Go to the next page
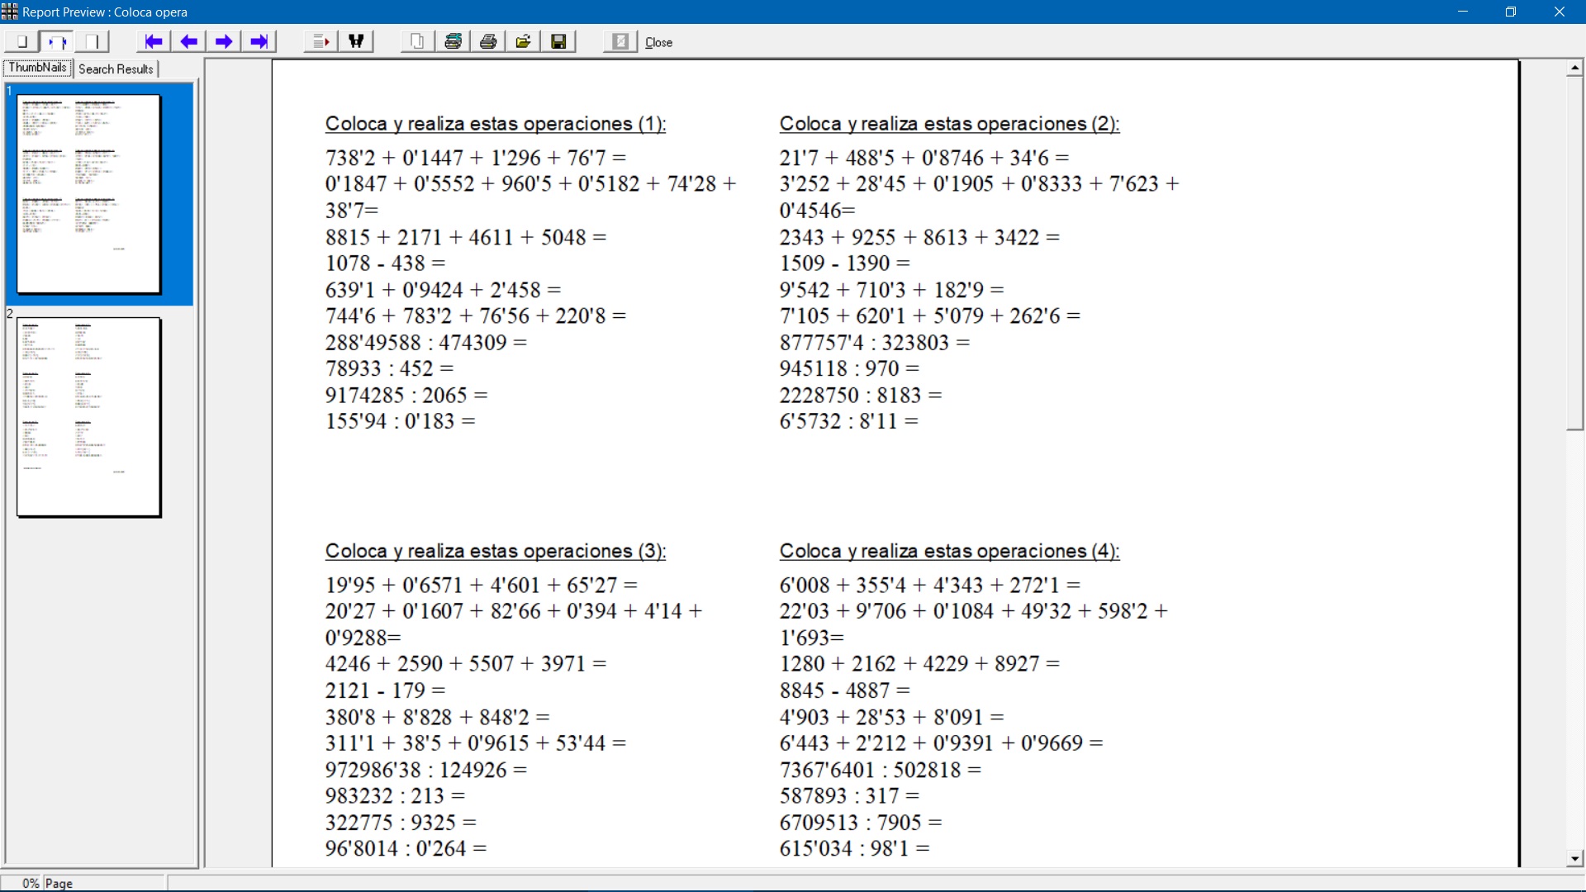 [224, 41]
